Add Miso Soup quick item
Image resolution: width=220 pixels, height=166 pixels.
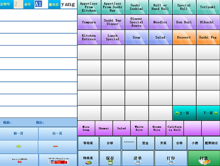click(x=86, y=128)
